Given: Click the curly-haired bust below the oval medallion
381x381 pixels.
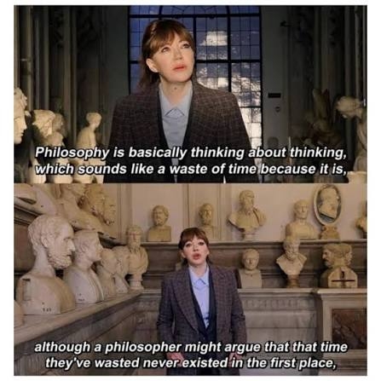Looking at the screenshot, I should coord(338,263).
